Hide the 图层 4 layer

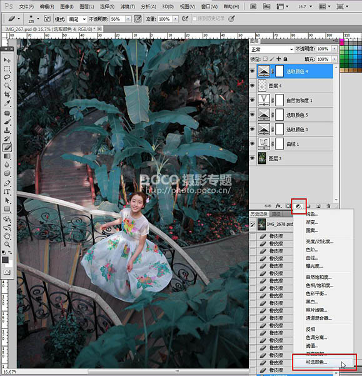click(x=252, y=86)
